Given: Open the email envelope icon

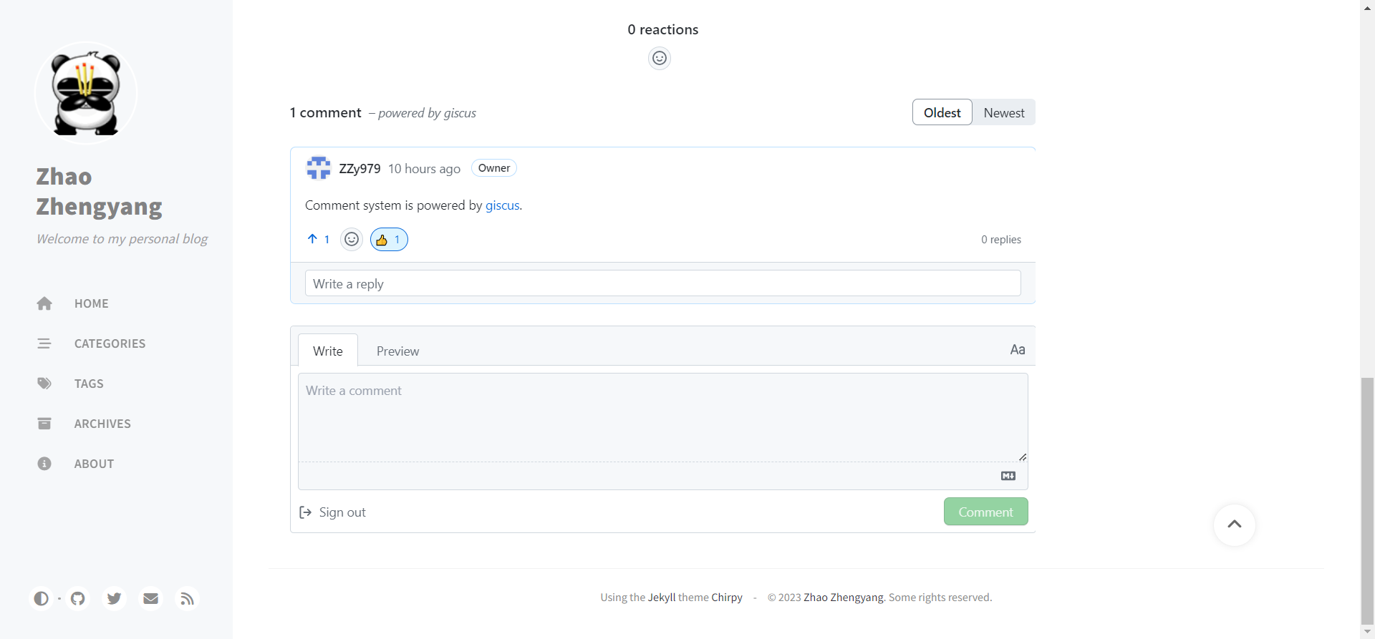Looking at the screenshot, I should coord(150,598).
